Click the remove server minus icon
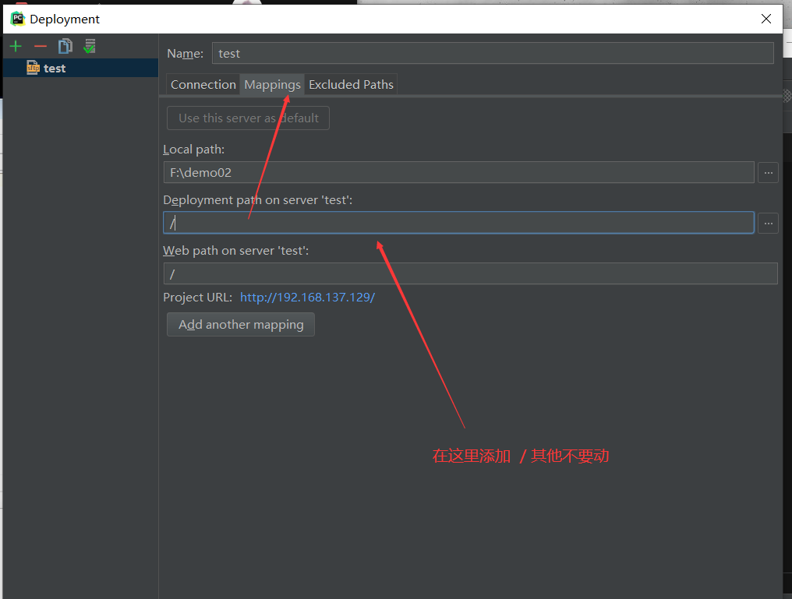Screen dimensions: 792x599 [x=40, y=46]
